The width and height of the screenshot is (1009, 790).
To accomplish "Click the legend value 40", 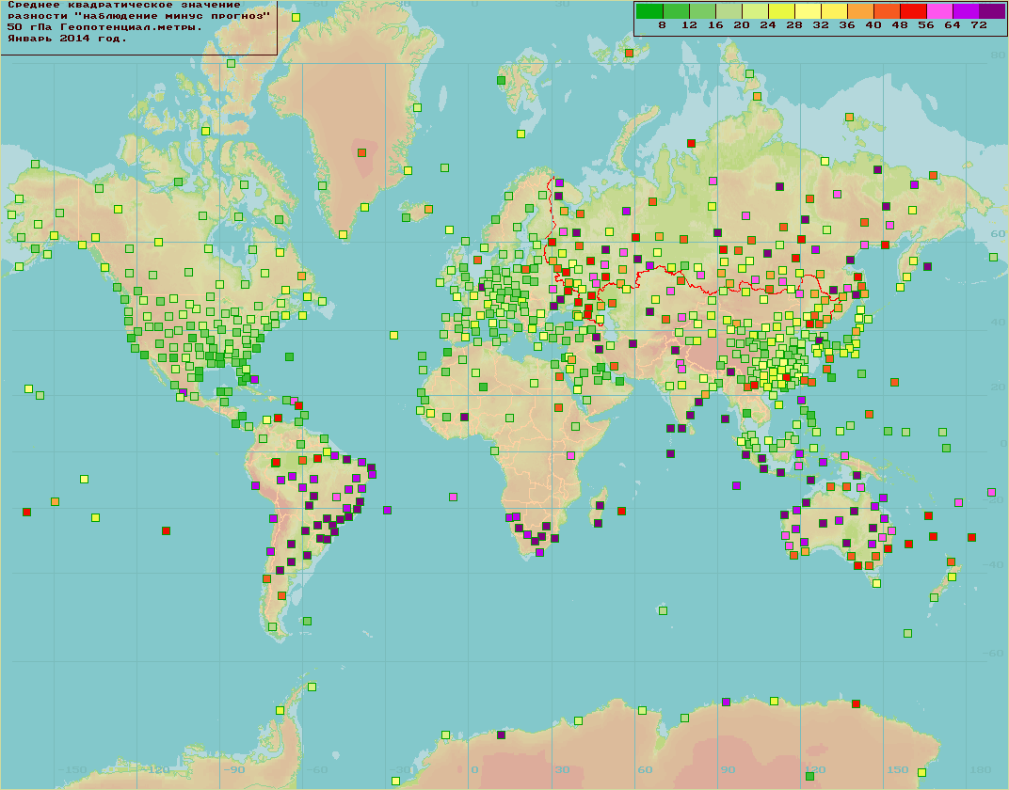I will point(873,25).
